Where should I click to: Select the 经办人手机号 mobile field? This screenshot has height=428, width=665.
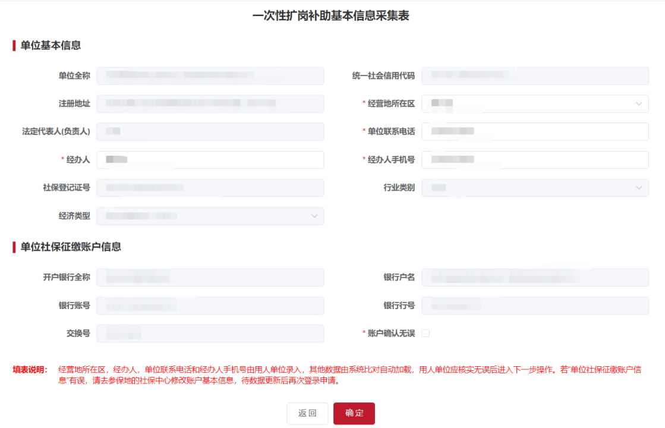pyautogui.click(x=535, y=159)
